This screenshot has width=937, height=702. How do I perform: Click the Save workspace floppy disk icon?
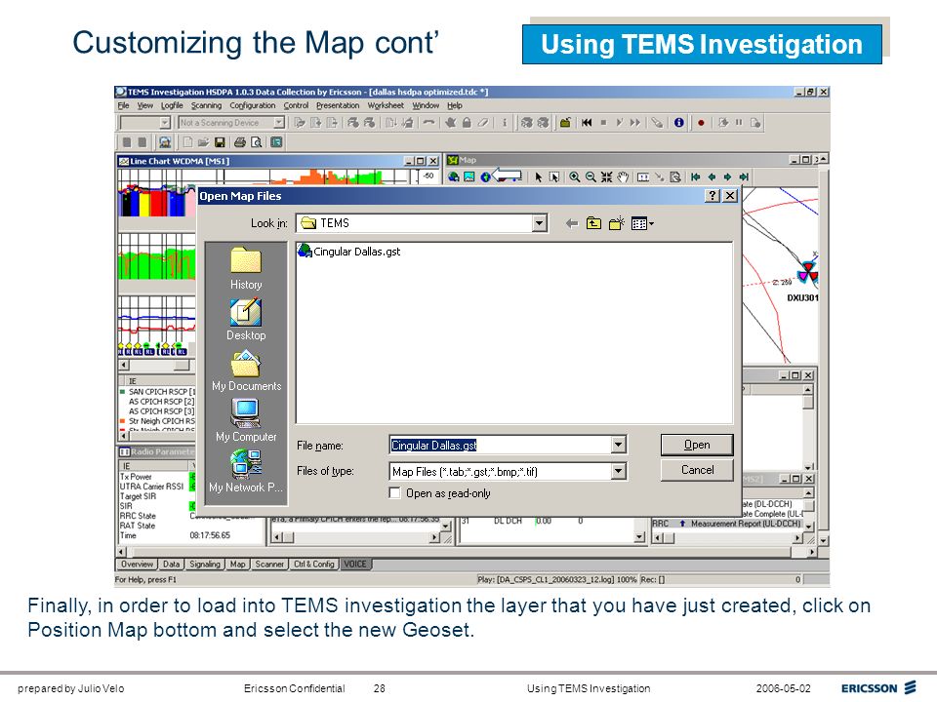click(220, 142)
